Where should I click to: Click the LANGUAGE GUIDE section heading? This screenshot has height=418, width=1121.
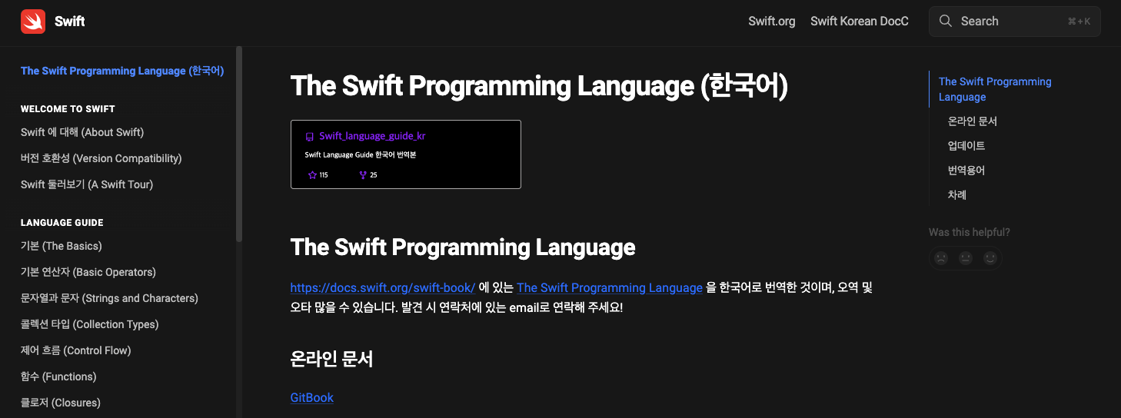click(x=62, y=223)
